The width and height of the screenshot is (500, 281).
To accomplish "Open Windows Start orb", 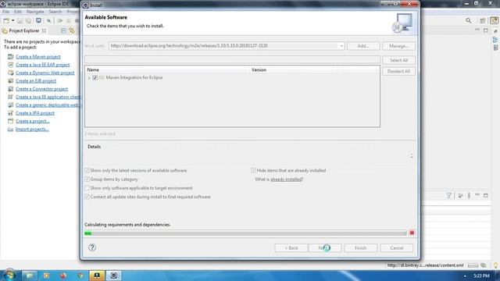I will tap(9, 275).
